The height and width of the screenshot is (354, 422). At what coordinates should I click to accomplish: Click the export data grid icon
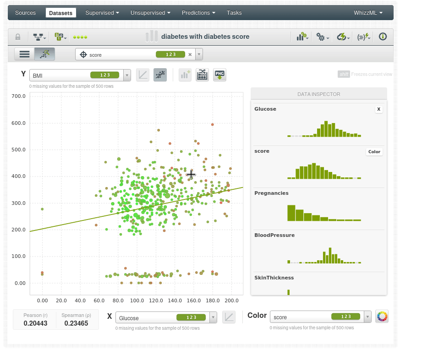tap(202, 75)
